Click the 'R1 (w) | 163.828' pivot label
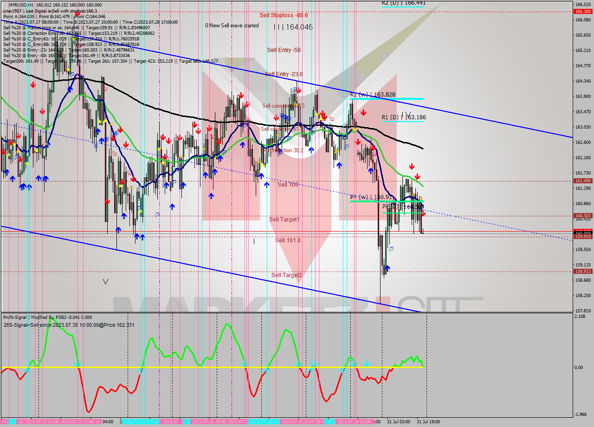Screen dimensions: 594x427 (x=373, y=94)
